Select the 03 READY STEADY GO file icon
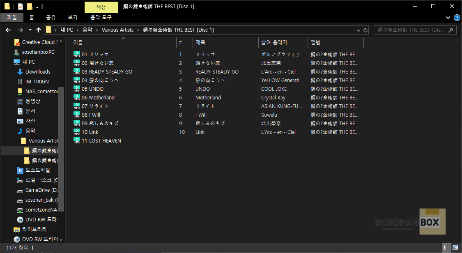The image size is (462, 253). click(x=77, y=71)
